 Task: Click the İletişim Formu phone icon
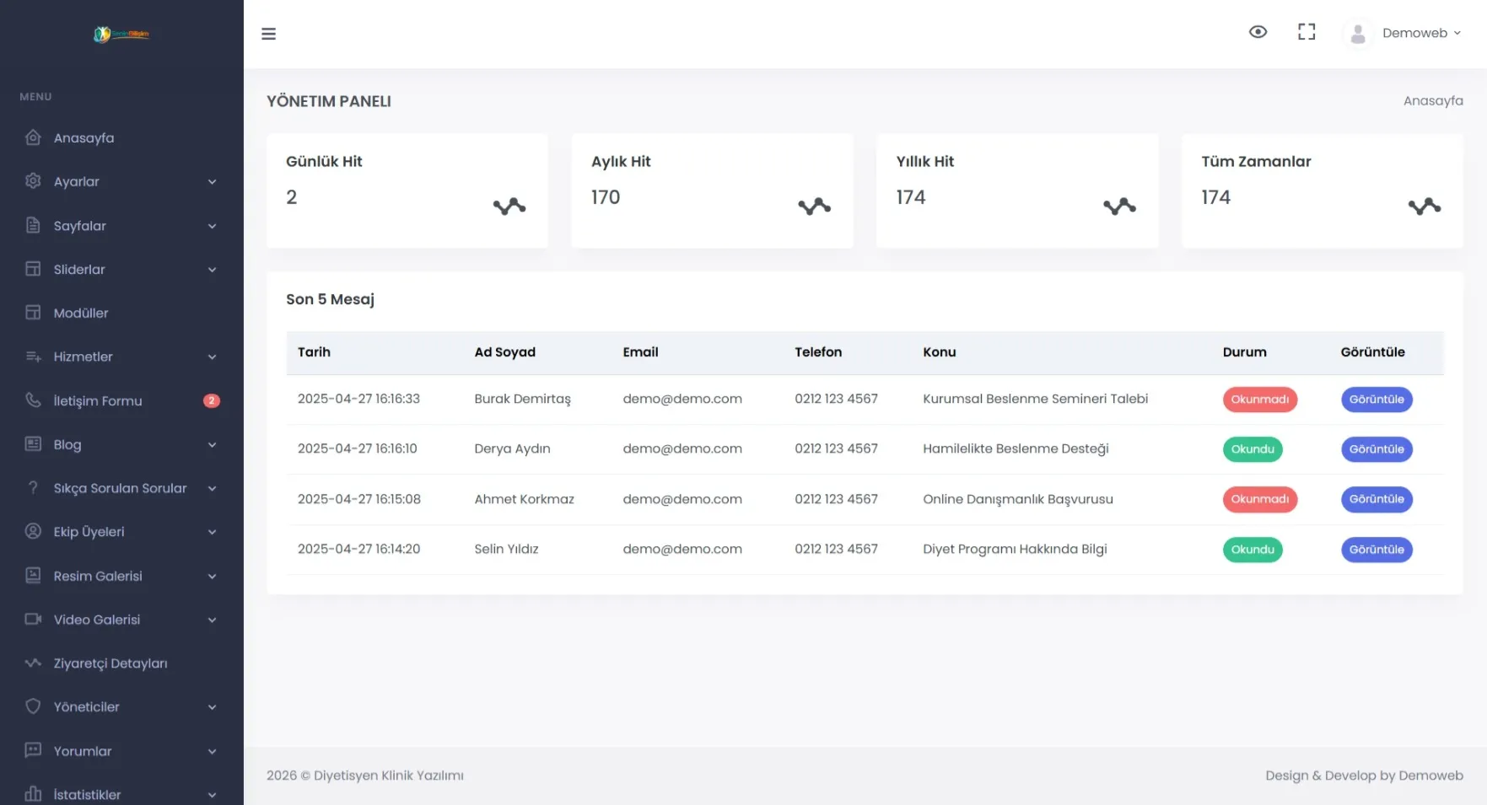[x=33, y=400]
